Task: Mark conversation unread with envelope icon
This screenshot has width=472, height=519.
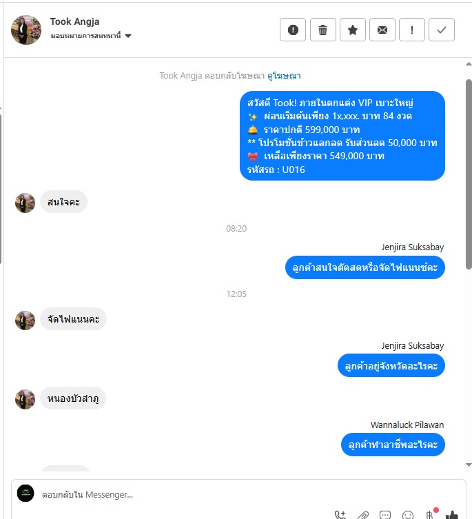Action: point(382,30)
